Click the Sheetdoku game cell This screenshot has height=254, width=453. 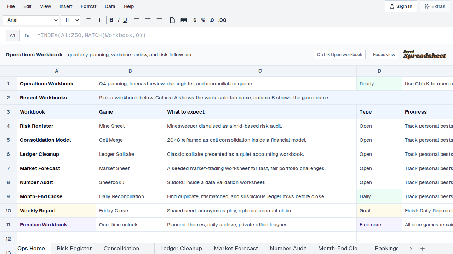click(x=130, y=182)
